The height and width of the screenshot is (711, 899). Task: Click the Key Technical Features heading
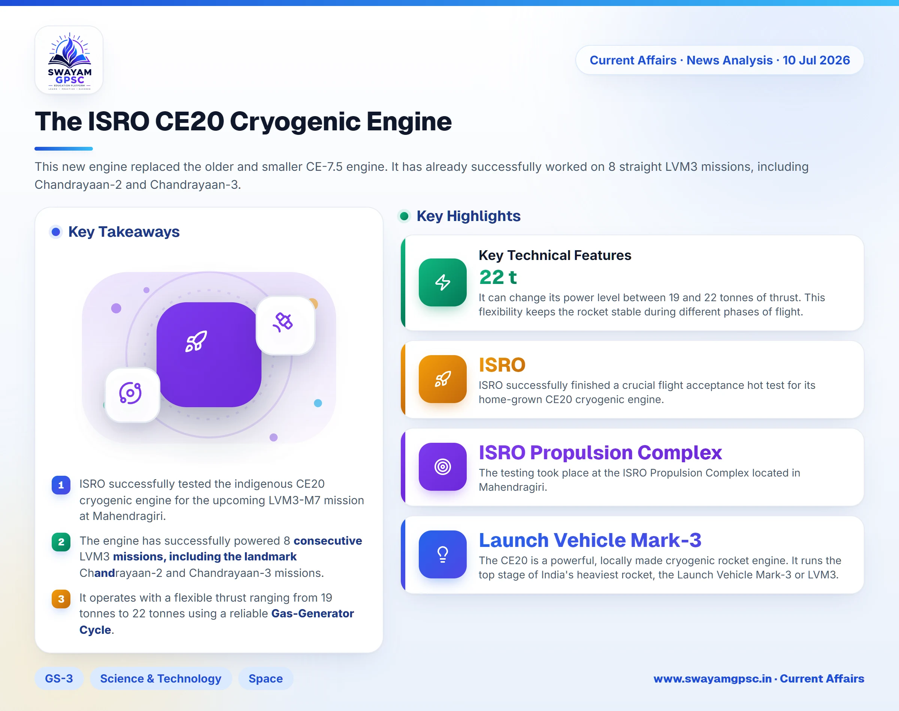[555, 255]
